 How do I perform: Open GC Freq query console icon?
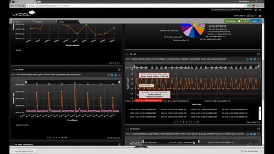click(x=247, y=59)
